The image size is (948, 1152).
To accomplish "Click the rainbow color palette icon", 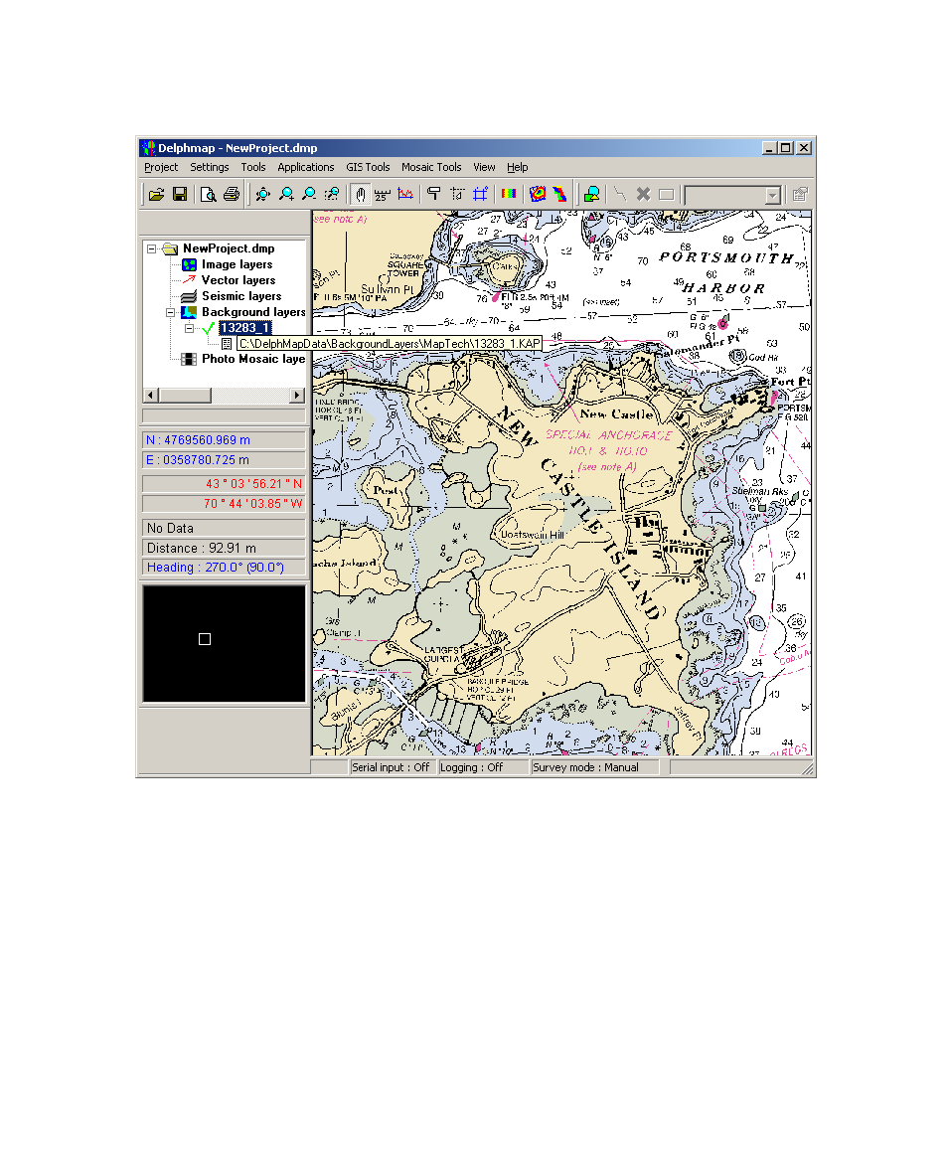I will [x=508, y=194].
